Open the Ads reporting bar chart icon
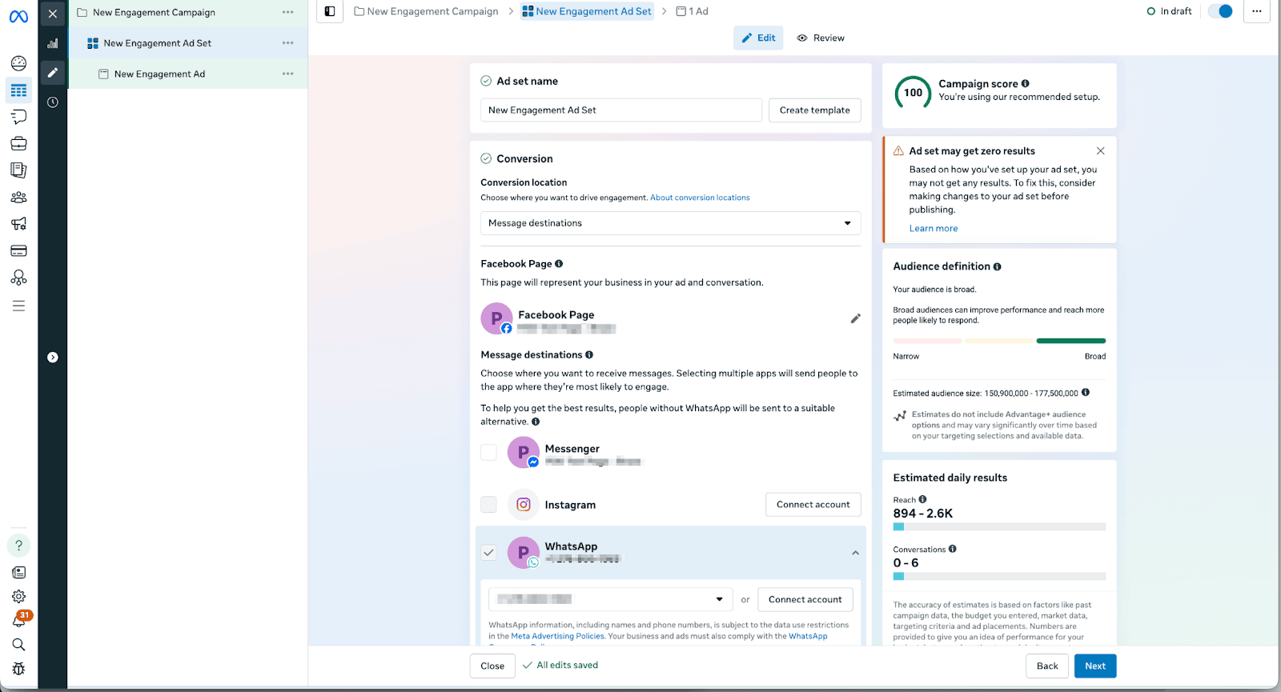The image size is (1281, 692). [x=53, y=43]
